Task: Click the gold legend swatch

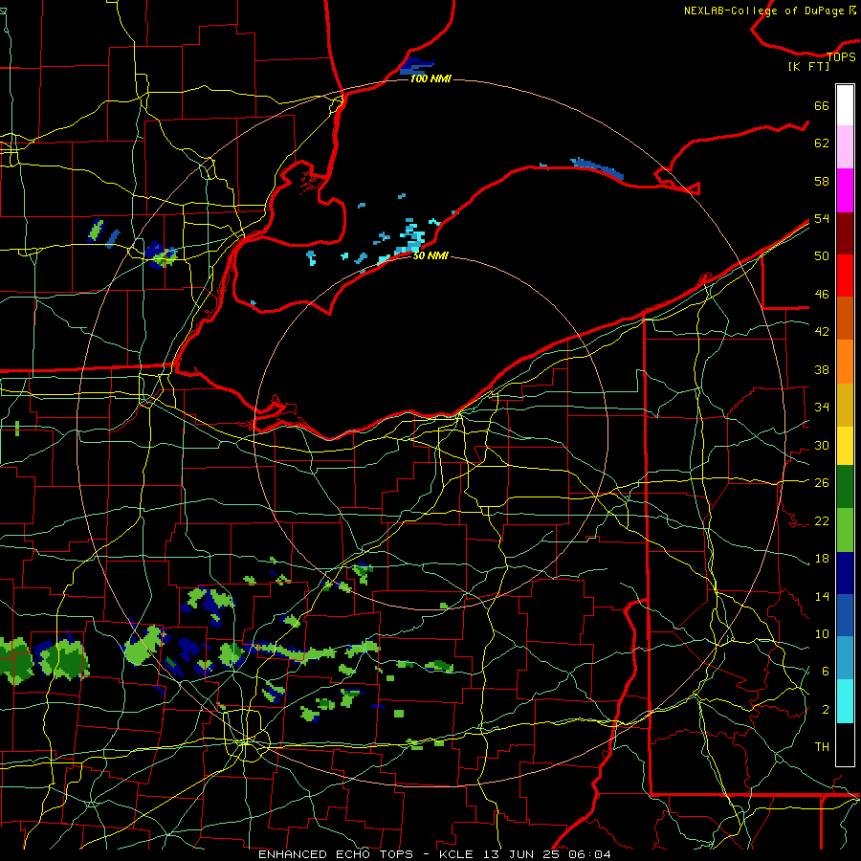Action: tap(845, 405)
